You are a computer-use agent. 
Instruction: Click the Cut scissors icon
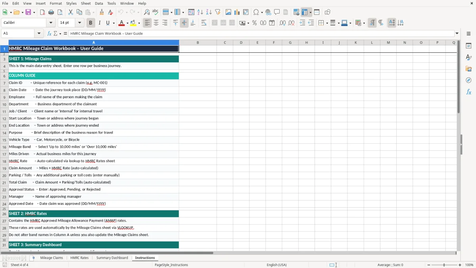[x=71, y=12]
